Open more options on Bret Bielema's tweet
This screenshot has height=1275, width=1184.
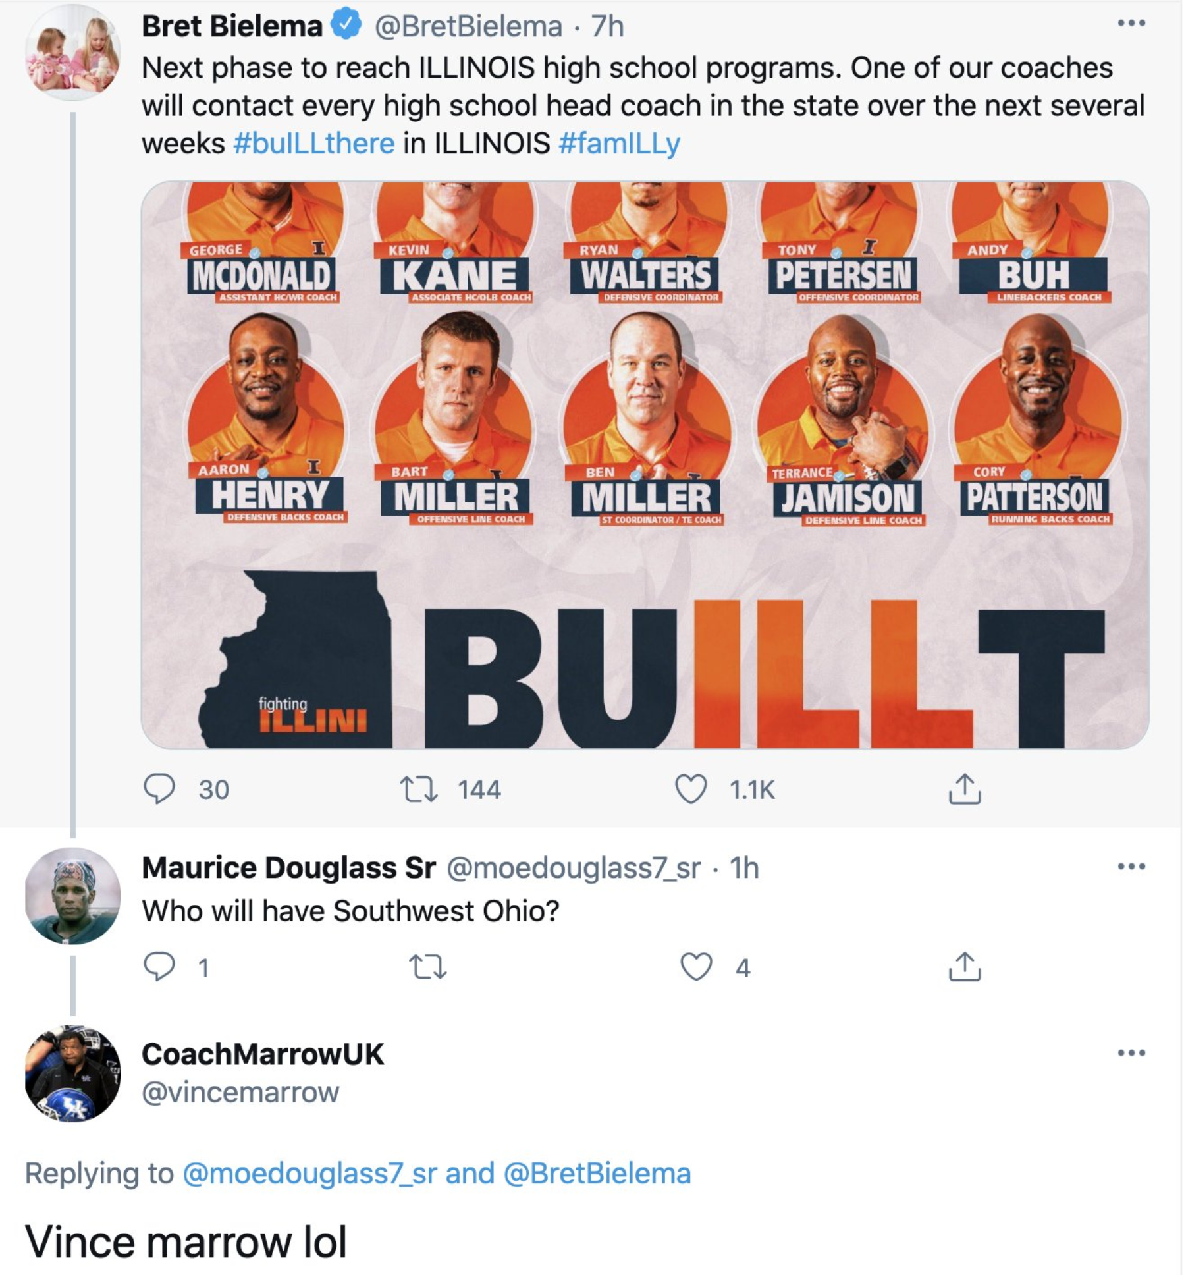tap(1131, 24)
